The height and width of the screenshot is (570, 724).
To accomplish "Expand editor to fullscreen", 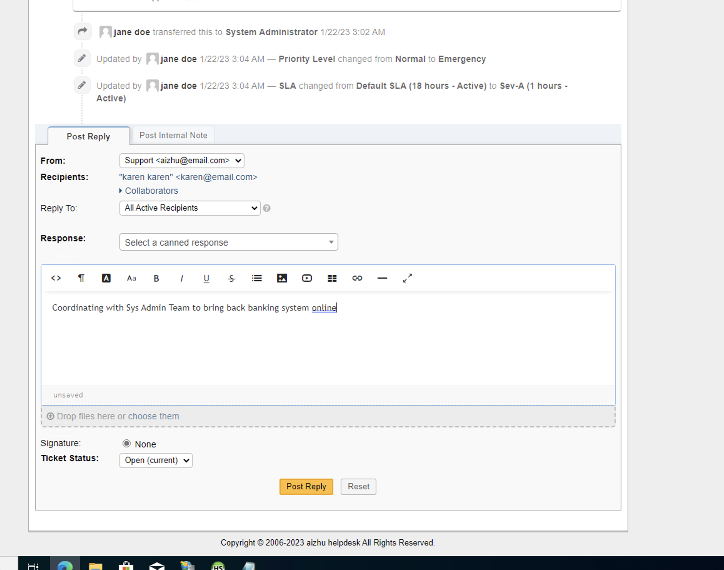I will pos(407,278).
